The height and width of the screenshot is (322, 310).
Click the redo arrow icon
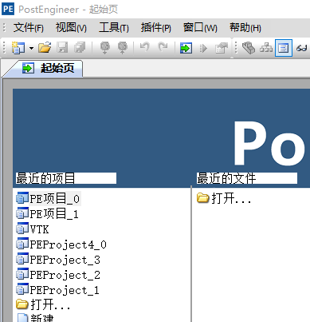pos(163,47)
